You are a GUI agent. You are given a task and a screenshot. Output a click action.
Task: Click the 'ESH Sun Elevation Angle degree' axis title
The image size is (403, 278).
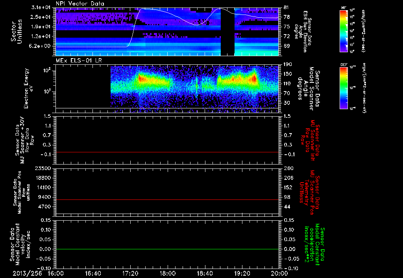303,31
